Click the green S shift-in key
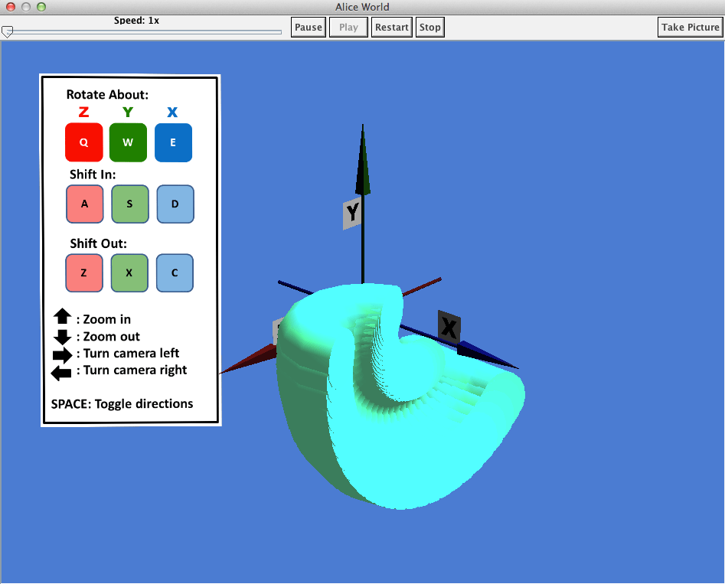This screenshot has height=584, width=725. (130, 204)
